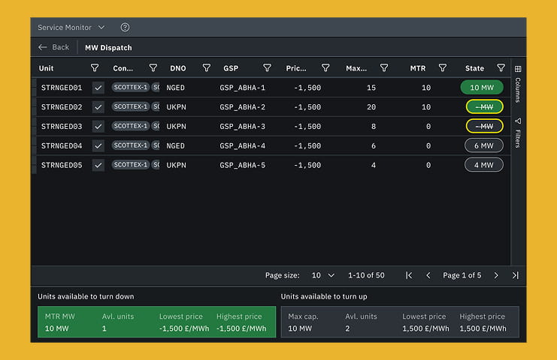Screen dimensions: 557x360
Task: Open the filter for Unit column
Action: (x=95, y=68)
